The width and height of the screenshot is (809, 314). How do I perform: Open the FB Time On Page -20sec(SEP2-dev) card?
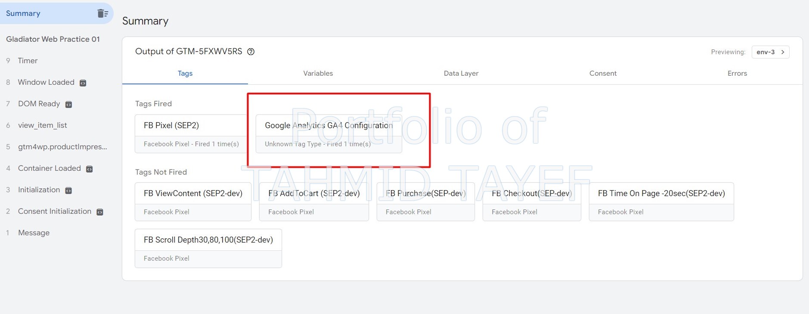pos(661,202)
